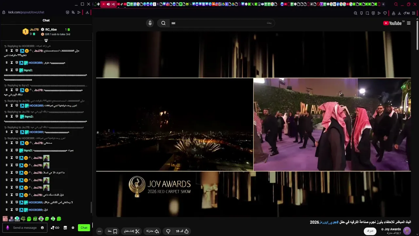The image size is (419, 236).
Task: Click zoom-out magnifier in browser toolbar
Action: coord(355,13)
